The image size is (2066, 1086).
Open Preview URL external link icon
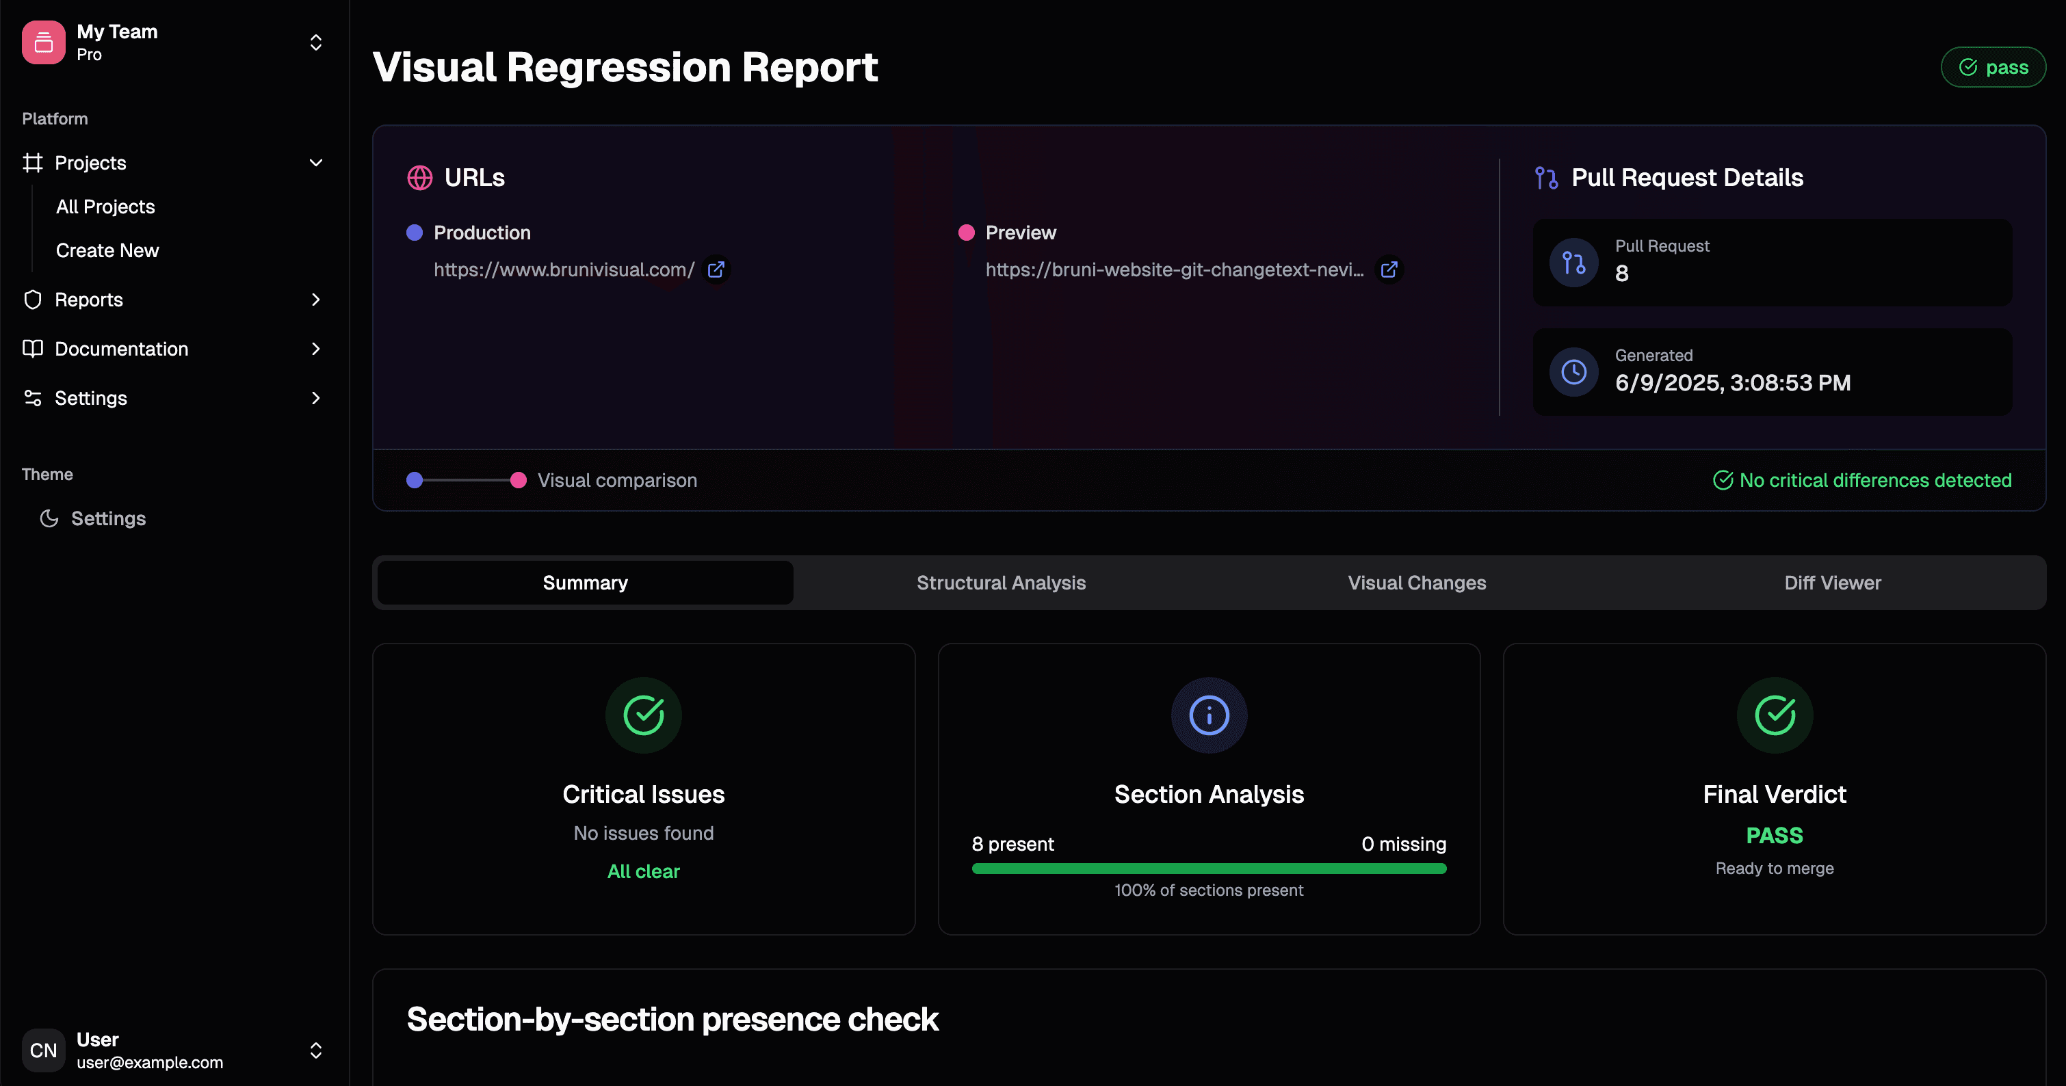pyautogui.click(x=1389, y=269)
